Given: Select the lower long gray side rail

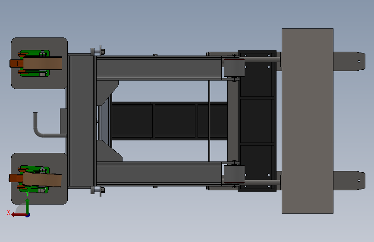Looking at the screenshot, I should tap(159, 174).
